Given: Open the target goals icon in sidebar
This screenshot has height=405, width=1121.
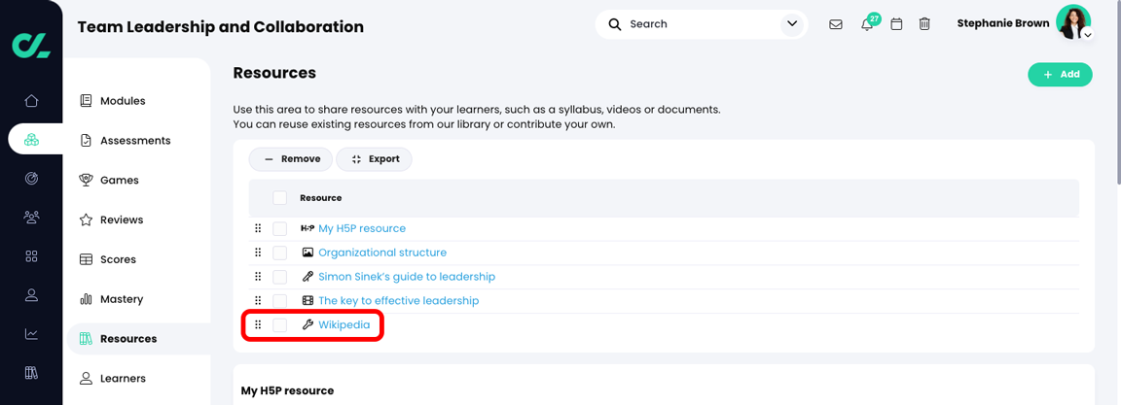Looking at the screenshot, I should pos(31,179).
